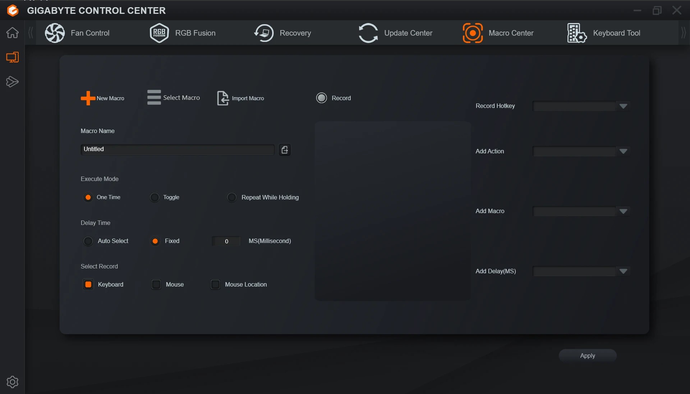The image size is (690, 394).
Task: Open the Add Action dropdown
Action: (x=623, y=151)
